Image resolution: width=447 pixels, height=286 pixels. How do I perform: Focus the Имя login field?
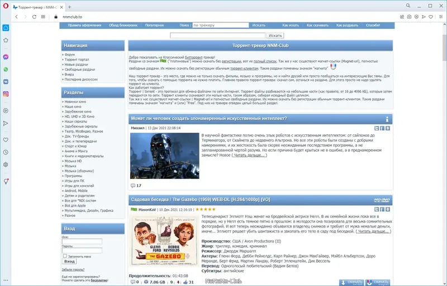click(82, 241)
